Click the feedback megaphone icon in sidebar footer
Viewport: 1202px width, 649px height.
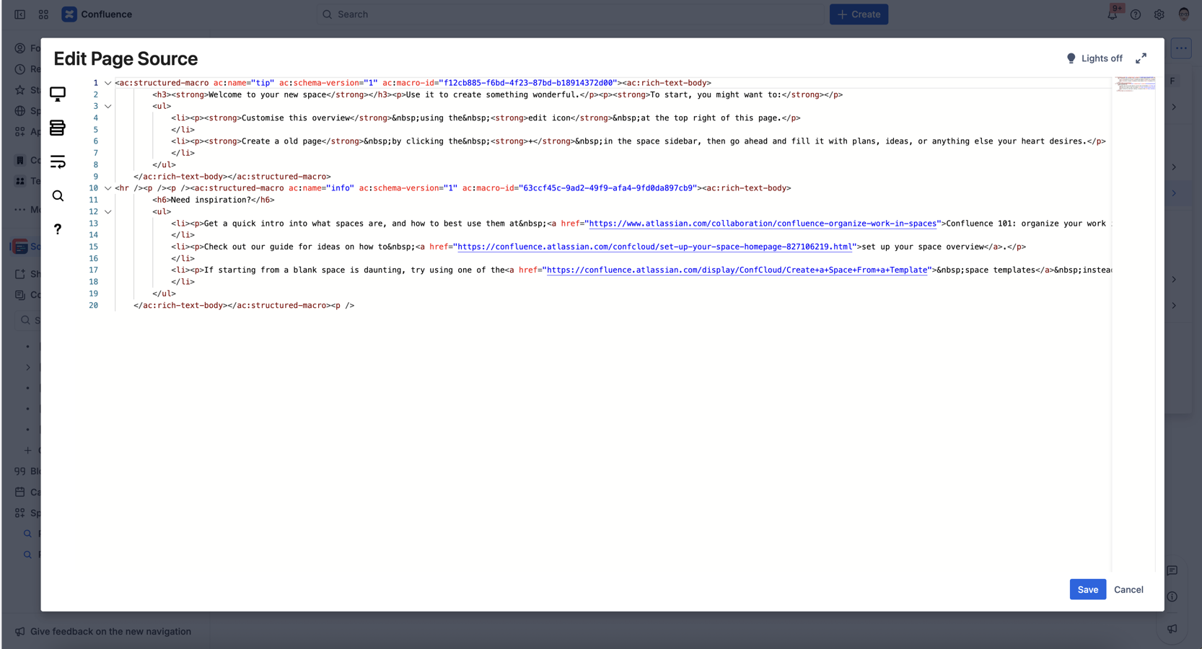click(x=20, y=632)
